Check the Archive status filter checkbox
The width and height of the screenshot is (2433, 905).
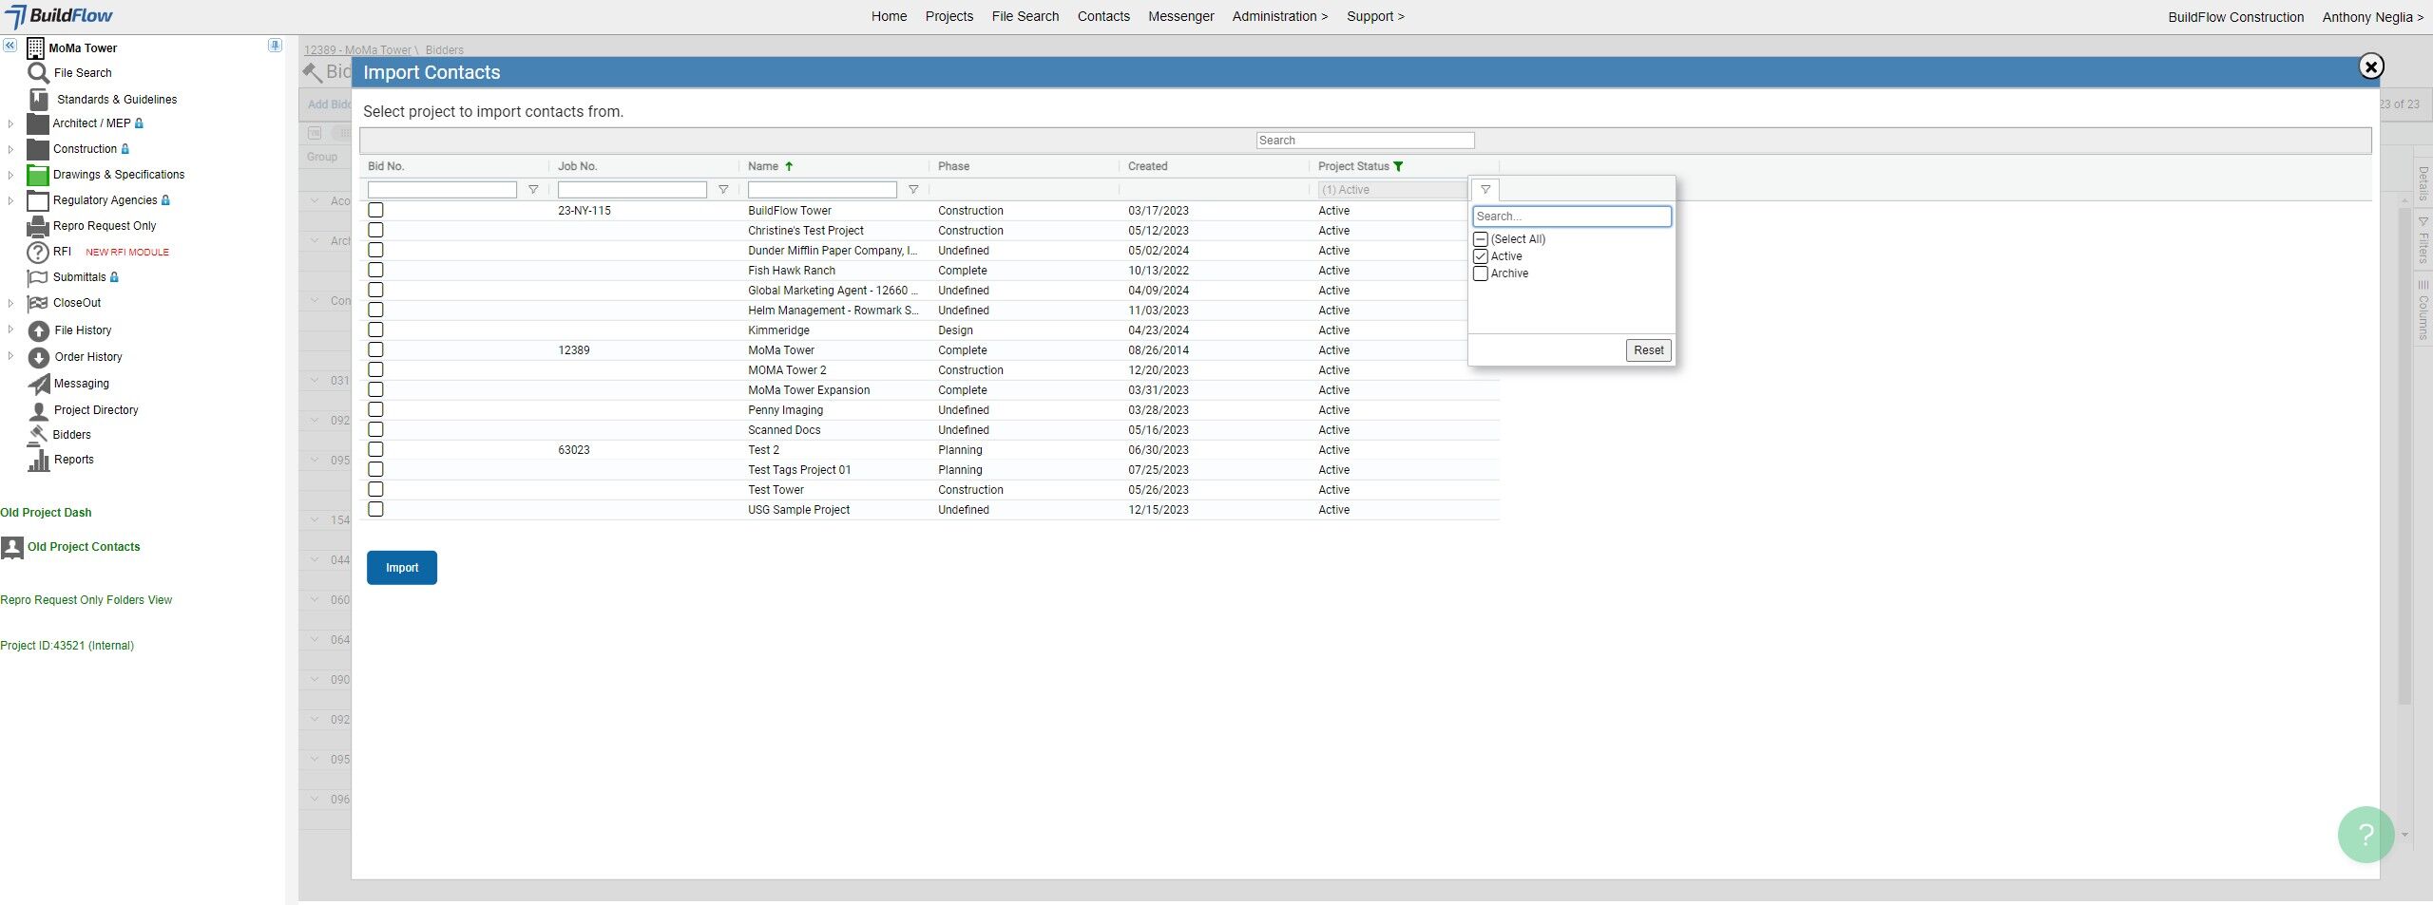click(x=1481, y=273)
